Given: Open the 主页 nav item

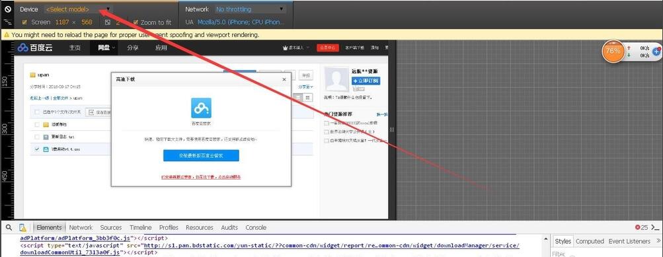Looking at the screenshot, I should pos(75,48).
